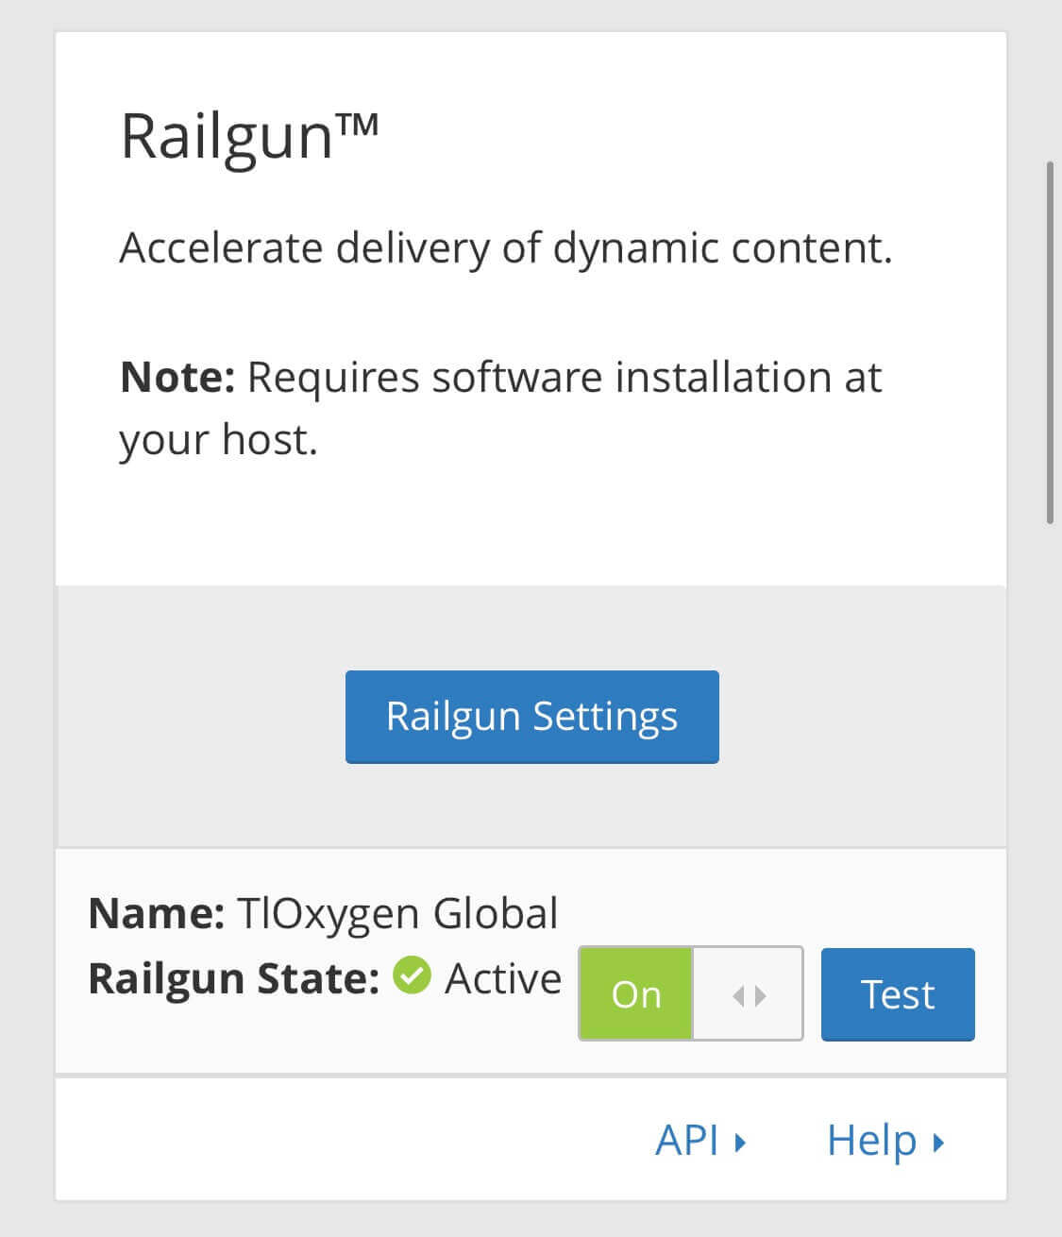Click the 'Active' status text
This screenshot has height=1237, width=1062.
click(x=503, y=978)
